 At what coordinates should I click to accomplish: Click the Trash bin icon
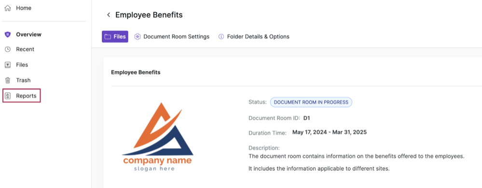8,80
